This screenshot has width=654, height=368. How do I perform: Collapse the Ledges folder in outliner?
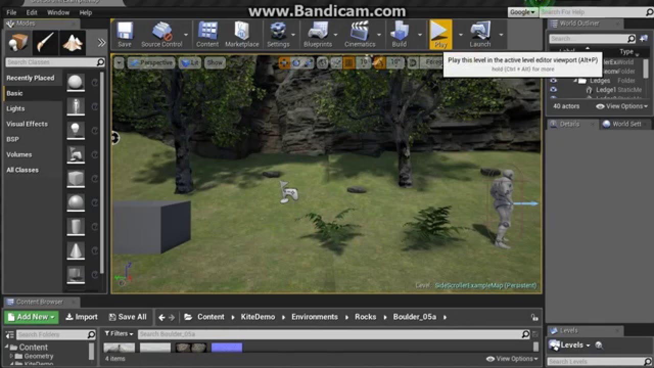tap(575, 81)
